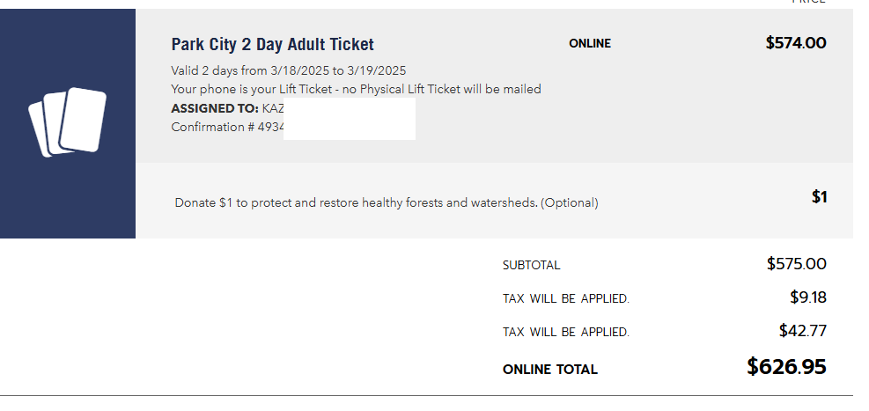869x411 pixels.
Task: Select the Park City 2 Day Adult Ticket title
Action: tap(272, 44)
